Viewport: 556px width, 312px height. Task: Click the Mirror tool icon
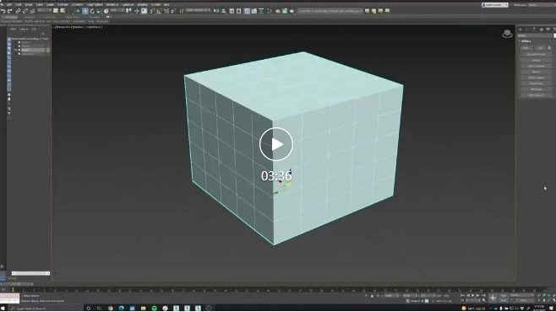tap(216, 11)
